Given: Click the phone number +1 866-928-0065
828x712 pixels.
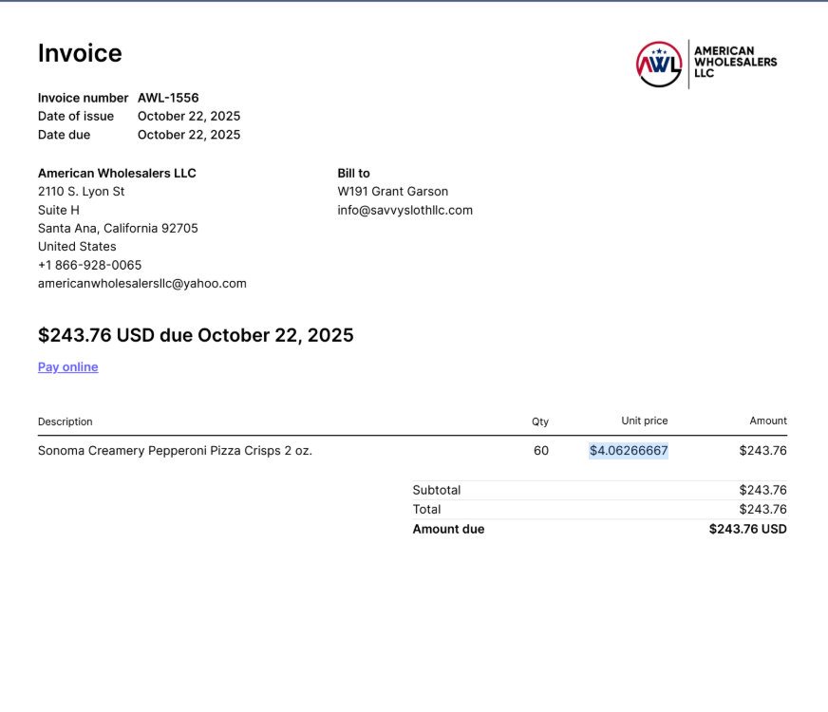Looking at the screenshot, I should click(x=89, y=265).
